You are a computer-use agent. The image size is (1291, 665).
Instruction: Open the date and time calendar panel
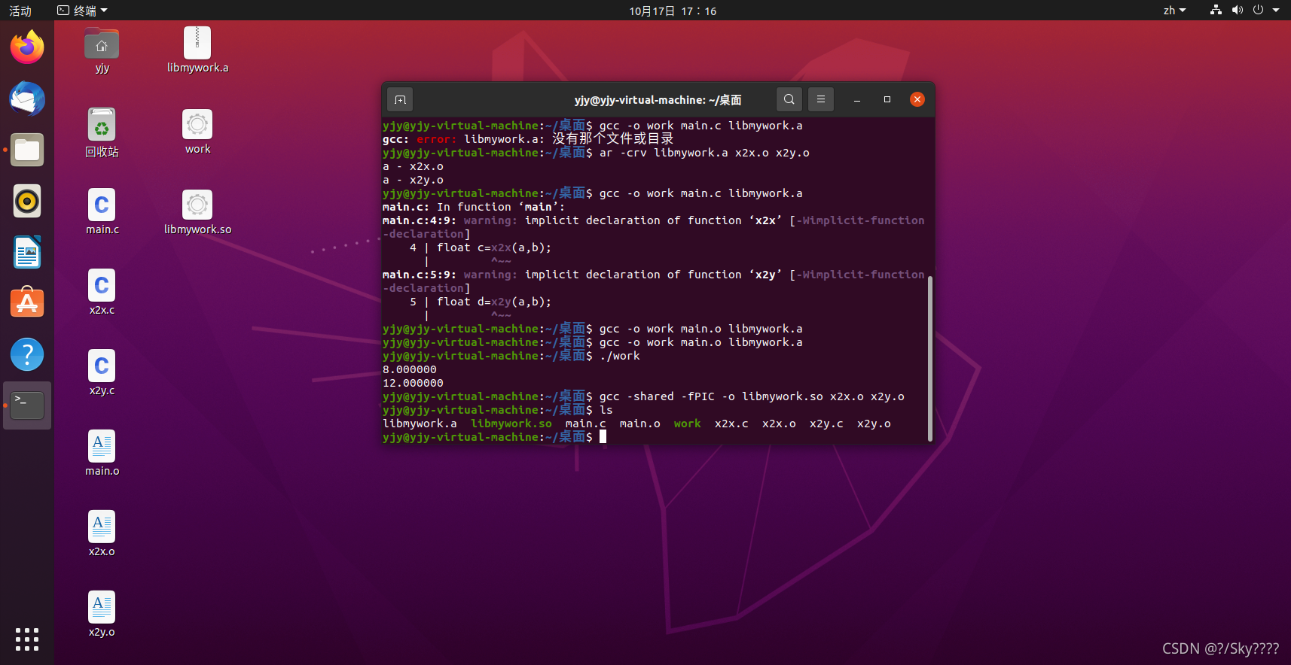click(673, 11)
